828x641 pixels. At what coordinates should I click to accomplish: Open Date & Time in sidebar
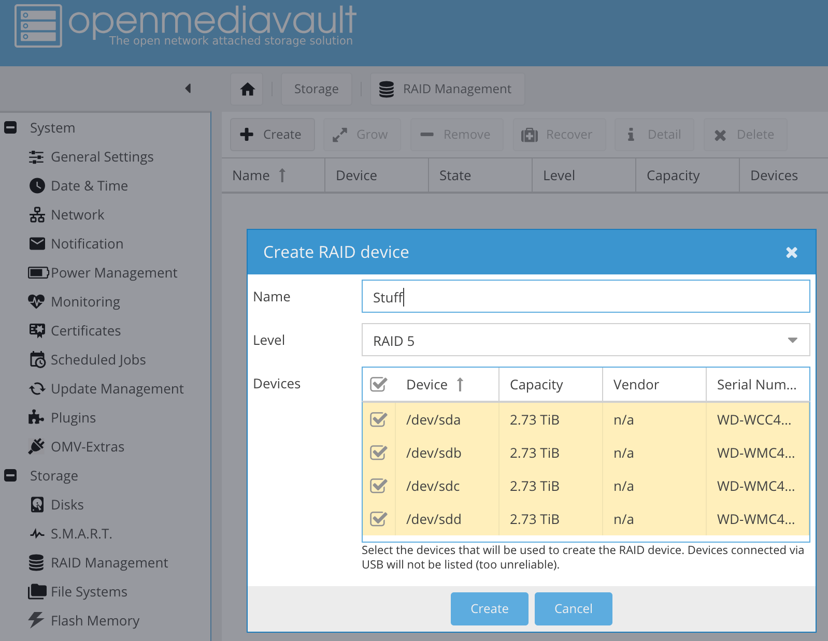click(89, 185)
